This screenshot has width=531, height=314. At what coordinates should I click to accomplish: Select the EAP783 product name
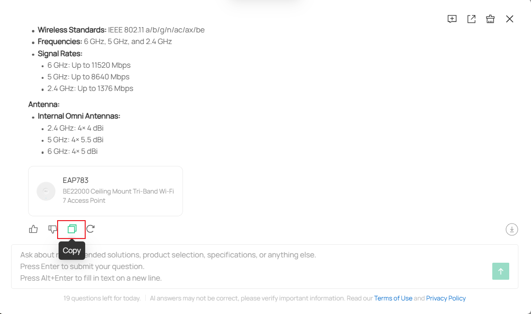tap(76, 180)
